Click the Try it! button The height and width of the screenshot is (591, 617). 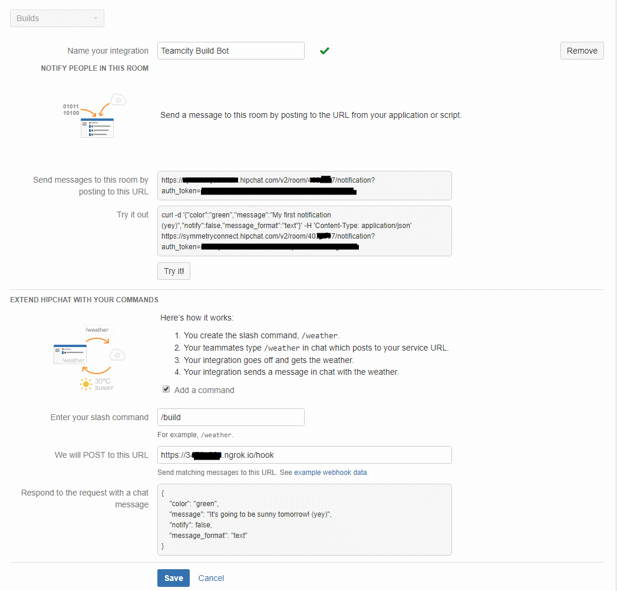[x=174, y=271]
